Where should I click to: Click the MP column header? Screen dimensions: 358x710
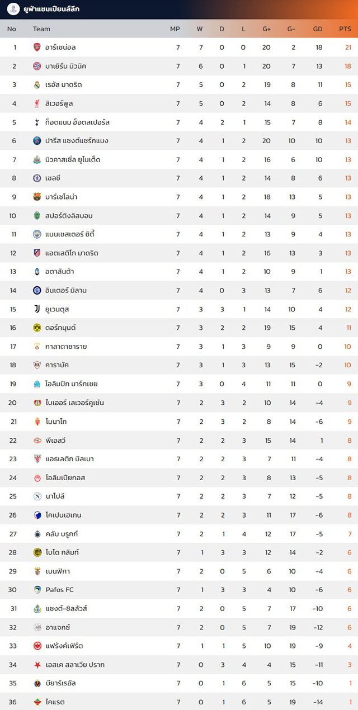click(175, 29)
